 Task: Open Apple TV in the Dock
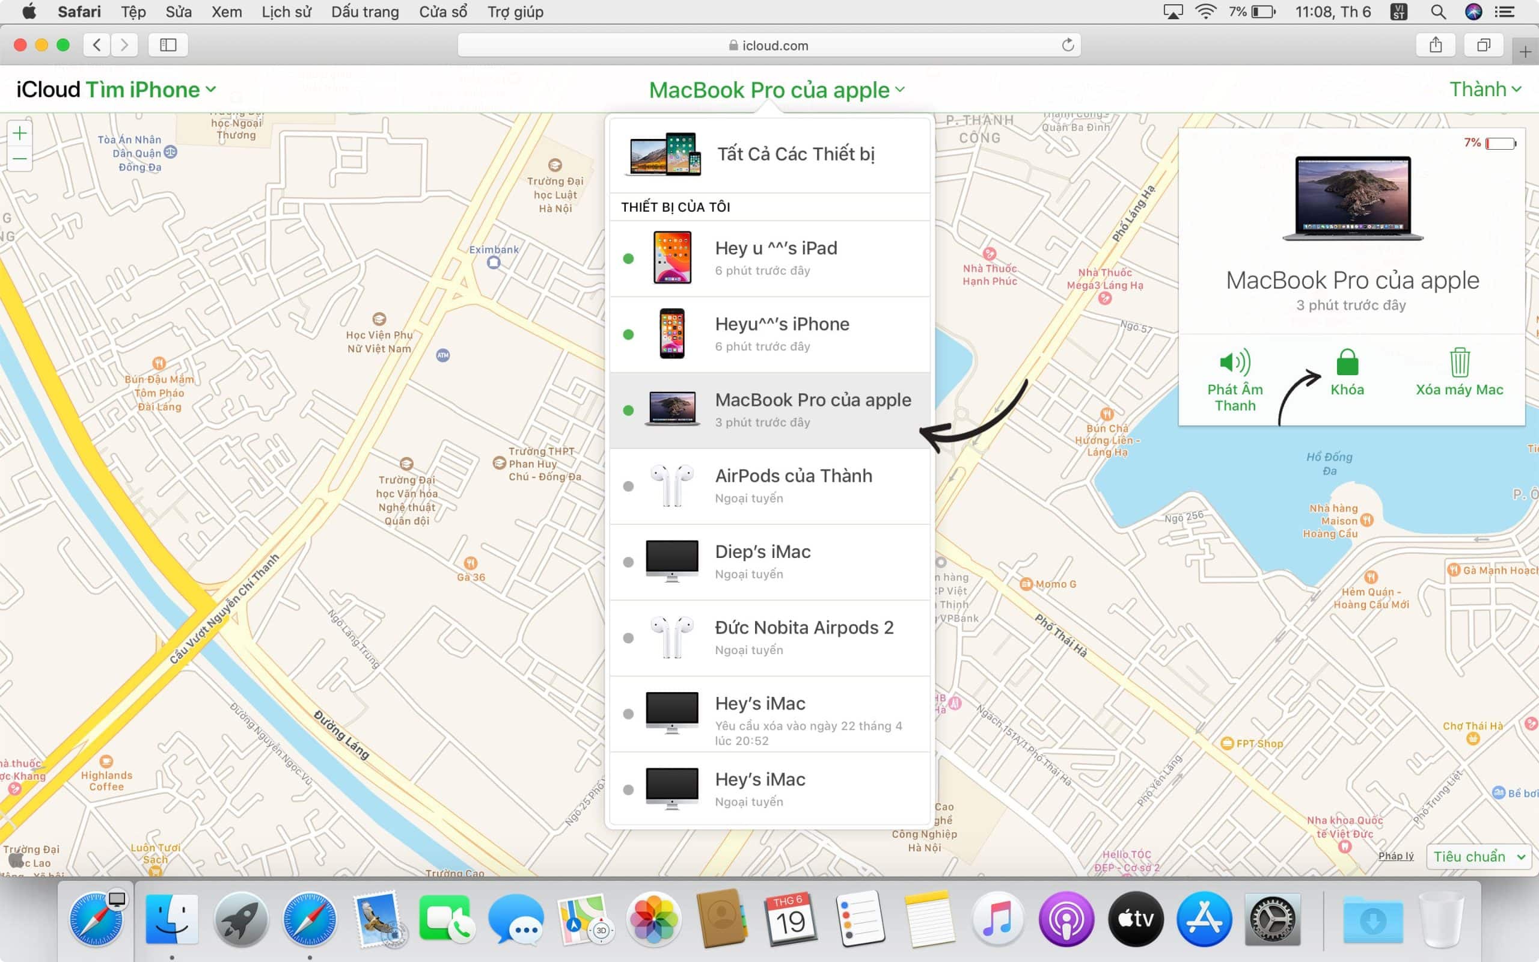click(1135, 919)
